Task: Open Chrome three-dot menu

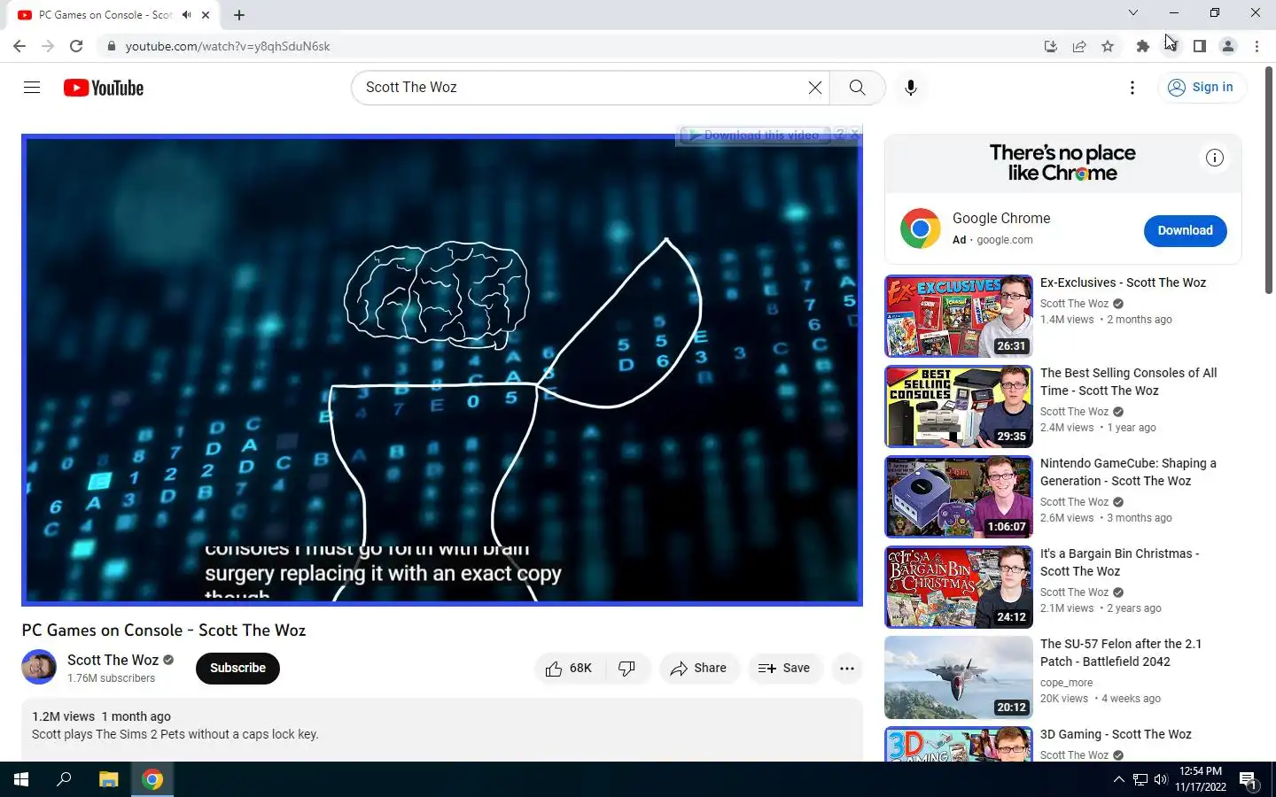Action: (1257, 46)
